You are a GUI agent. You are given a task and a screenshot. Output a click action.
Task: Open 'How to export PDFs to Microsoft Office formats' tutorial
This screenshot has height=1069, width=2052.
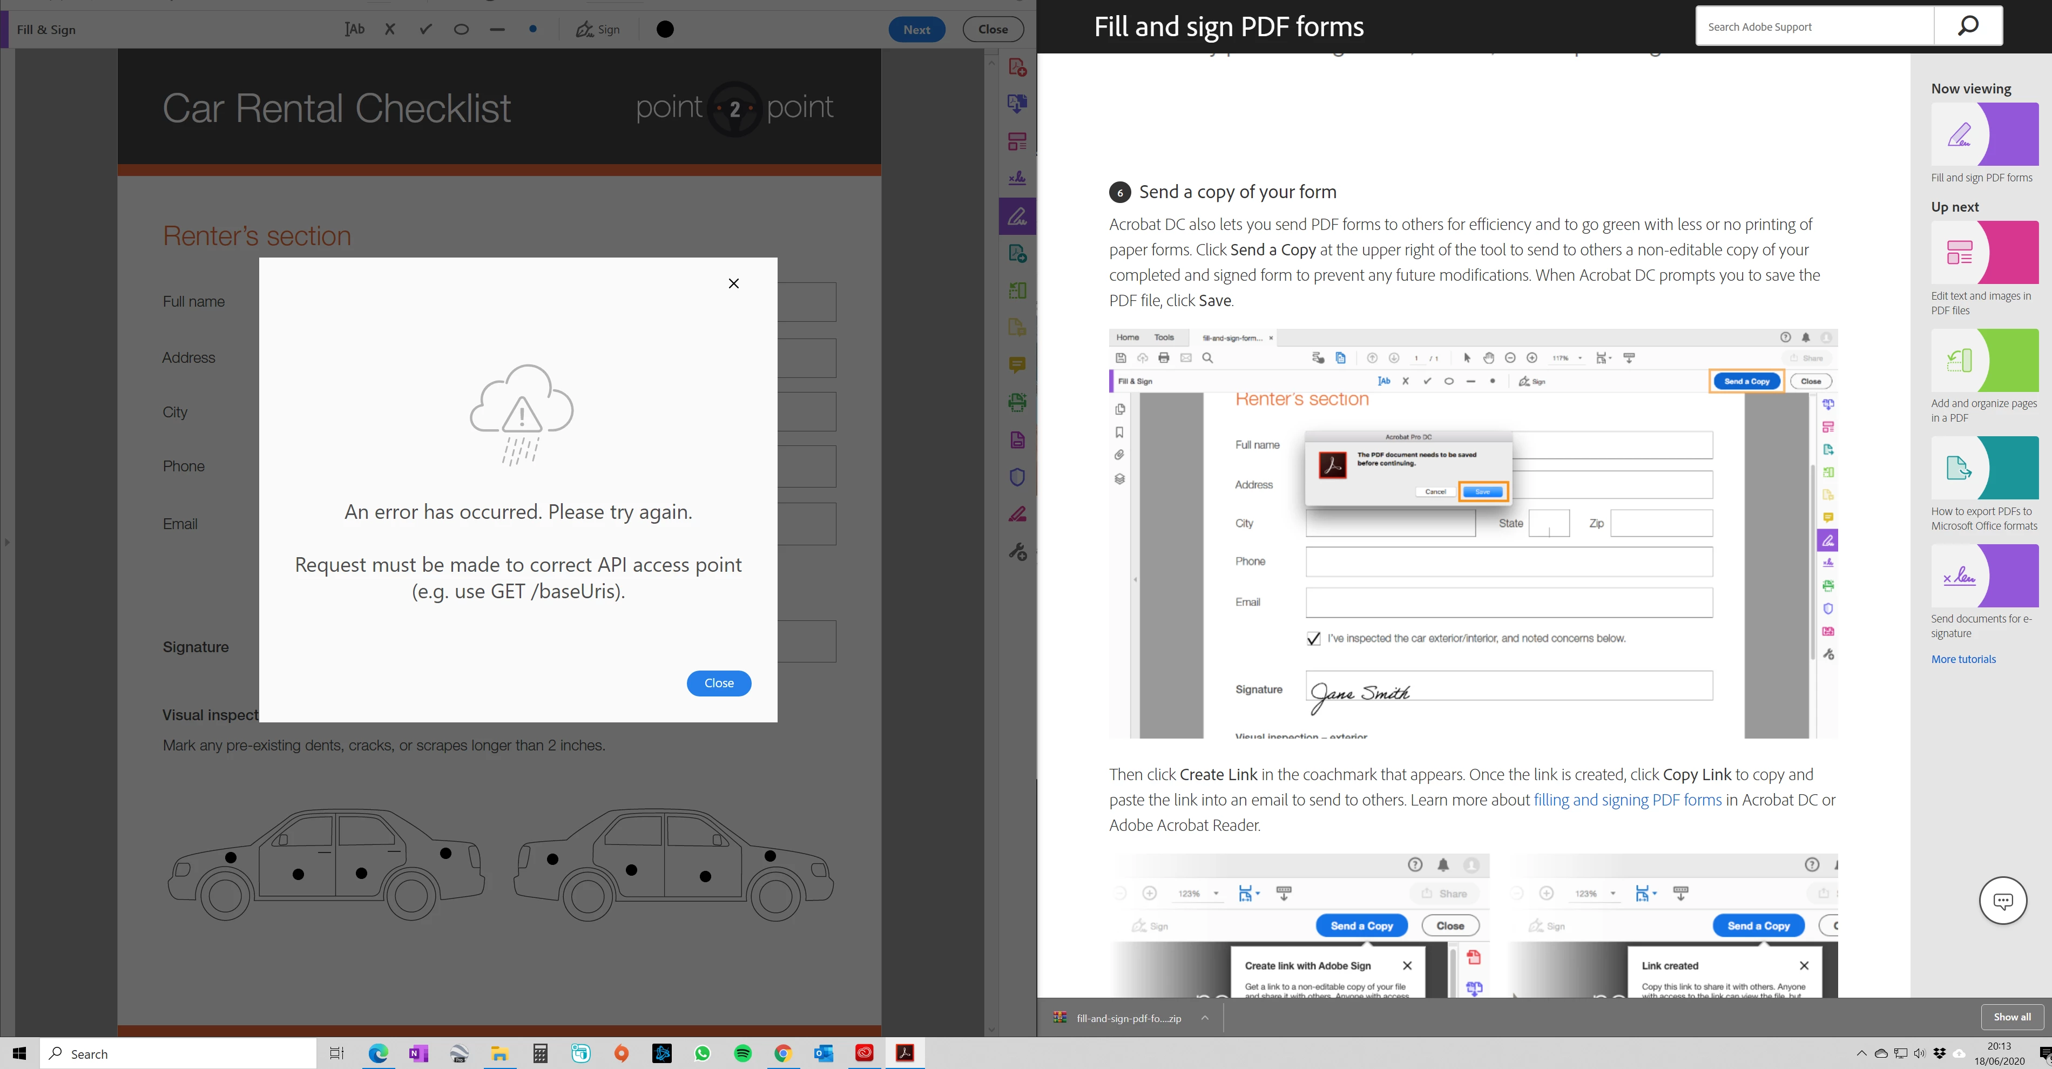1985,468
